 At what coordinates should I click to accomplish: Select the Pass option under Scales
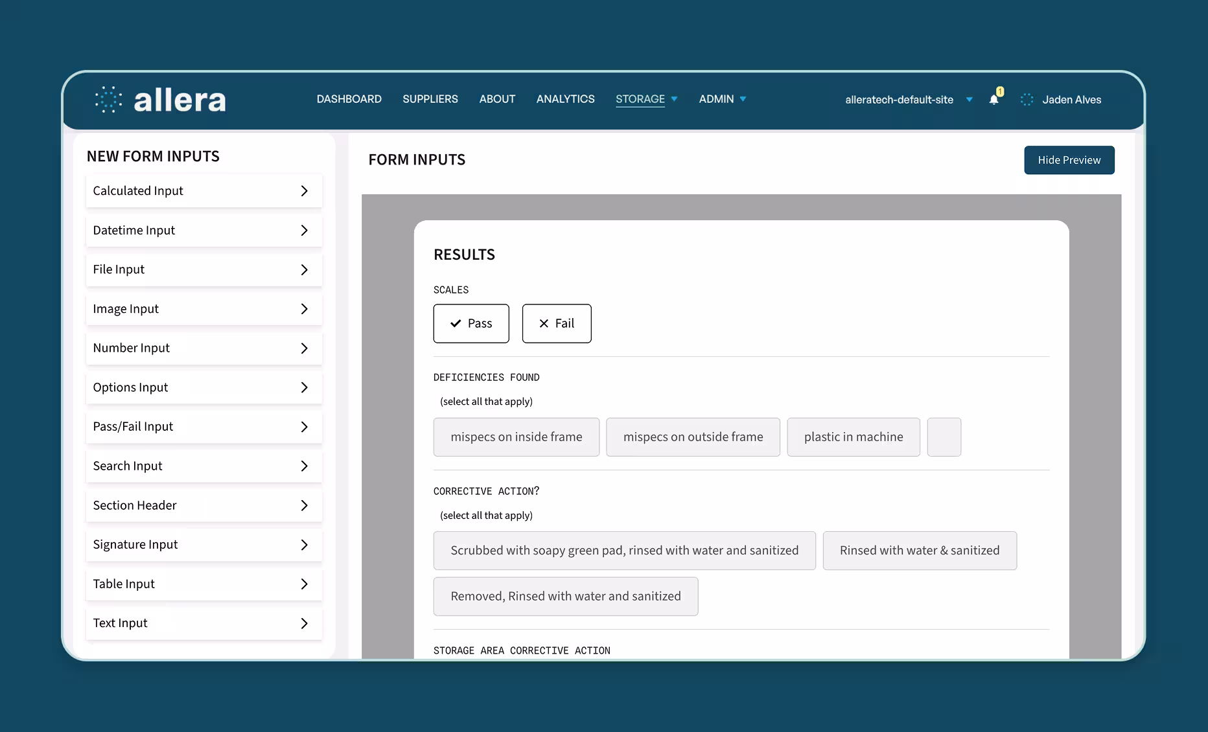[471, 323]
